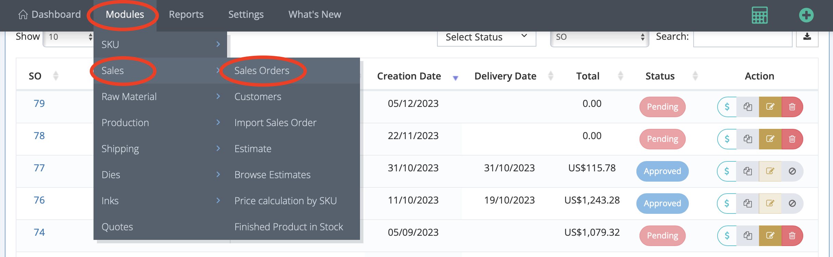Open payment details via dollar icon for SO 79
The height and width of the screenshot is (257, 833).
coord(727,107)
